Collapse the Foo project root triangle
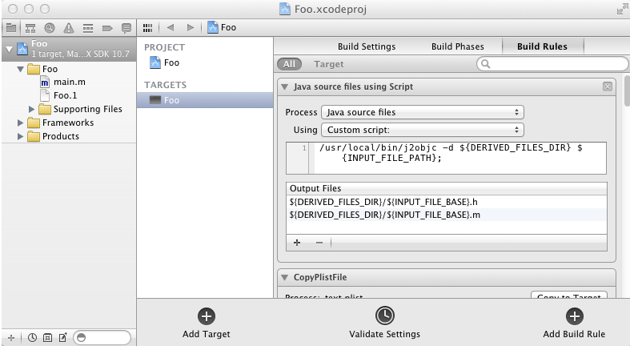 [x=10, y=49]
